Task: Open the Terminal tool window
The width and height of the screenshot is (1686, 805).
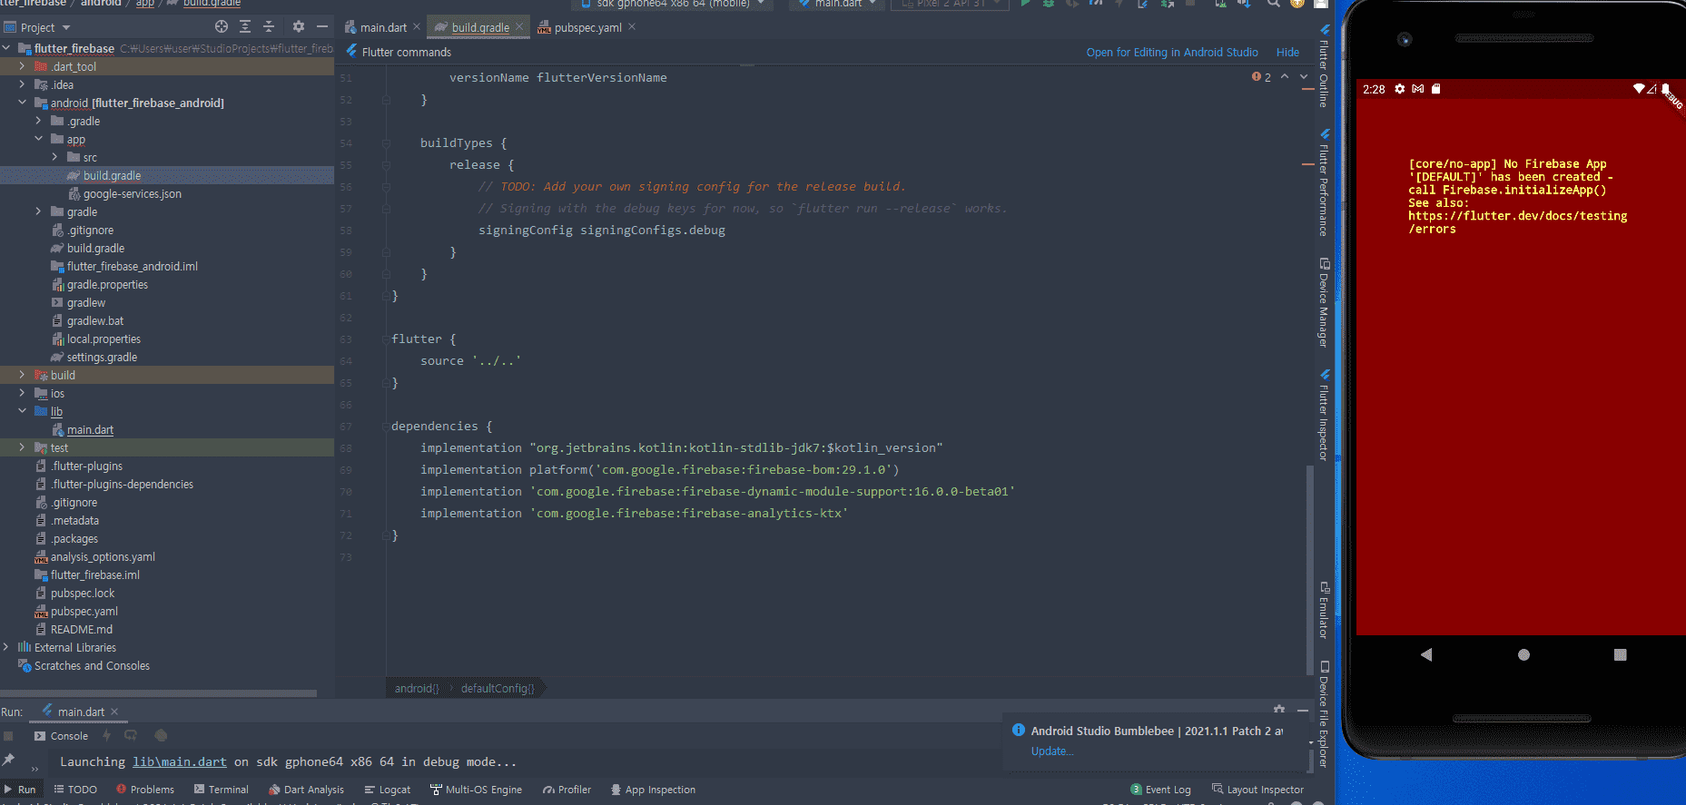Action: 221,790
